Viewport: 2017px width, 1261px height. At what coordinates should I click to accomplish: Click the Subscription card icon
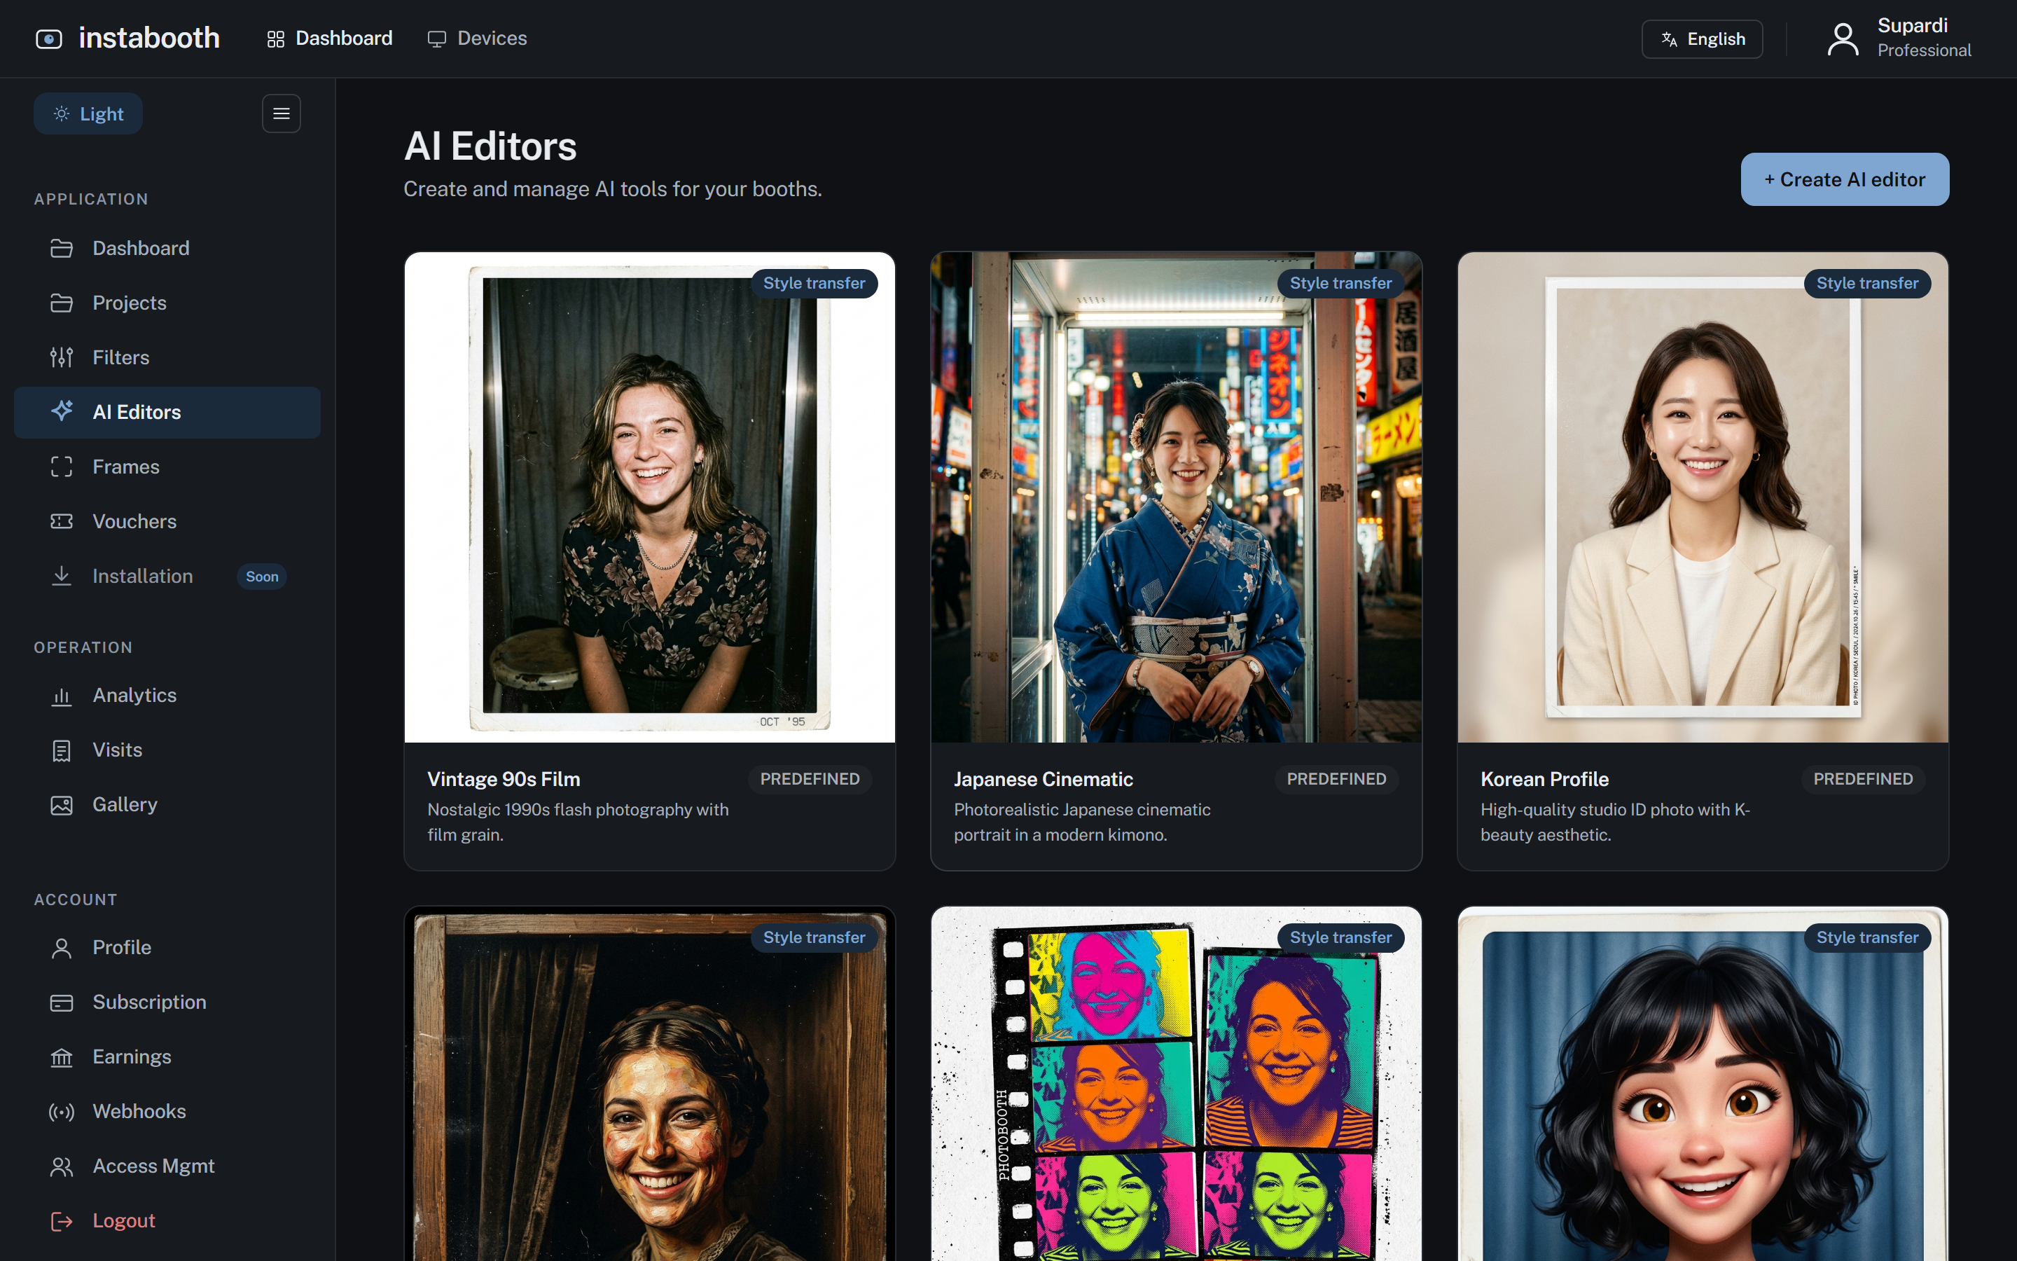[62, 1002]
